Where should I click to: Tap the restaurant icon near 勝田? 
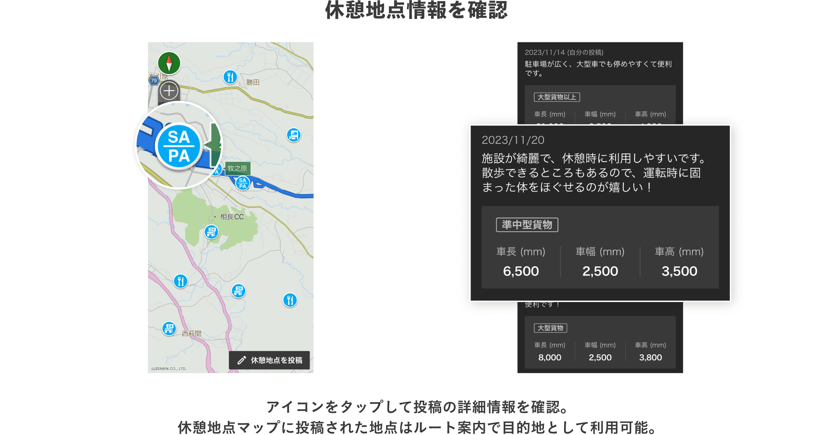tap(230, 77)
